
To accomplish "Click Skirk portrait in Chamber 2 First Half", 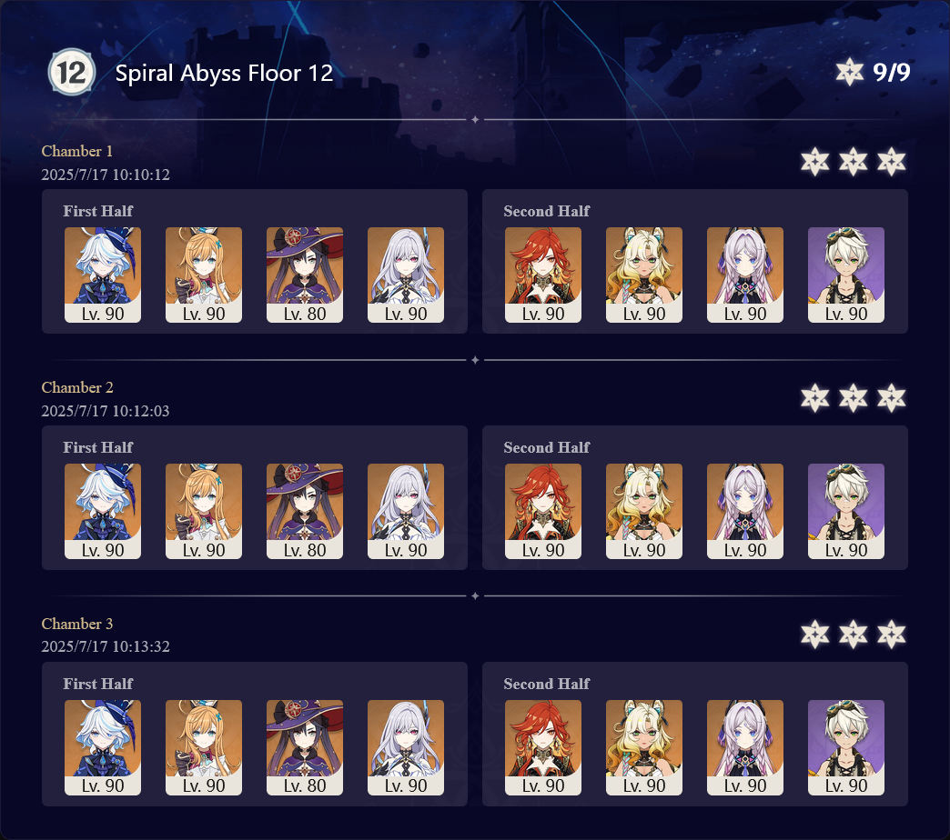I will coord(406,511).
